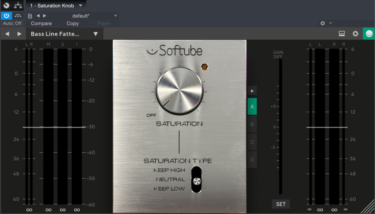The height and width of the screenshot is (214, 375).
Task: Click the Gain Diff meter bar
Action: (281, 127)
